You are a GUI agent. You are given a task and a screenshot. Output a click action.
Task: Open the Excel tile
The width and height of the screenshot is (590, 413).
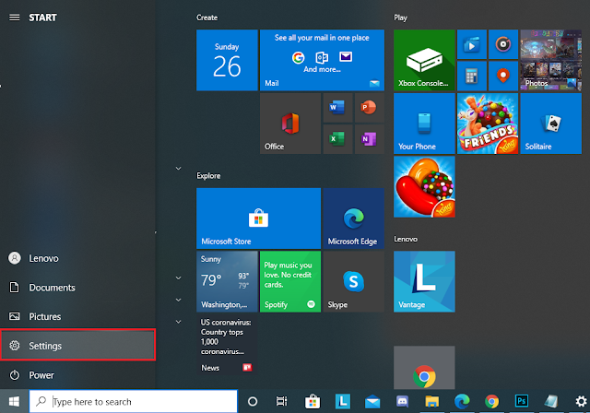click(x=337, y=139)
